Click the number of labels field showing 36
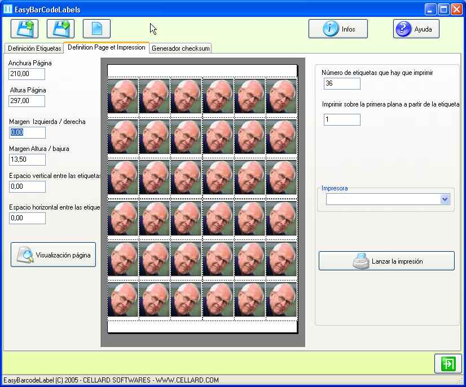The image size is (466, 387). coord(342,84)
